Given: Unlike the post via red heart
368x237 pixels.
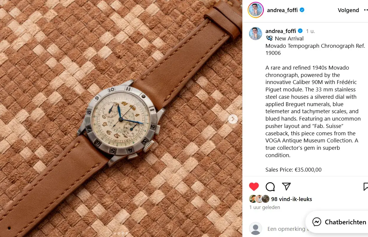Looking at the screenshot, I should pos(254,187).
